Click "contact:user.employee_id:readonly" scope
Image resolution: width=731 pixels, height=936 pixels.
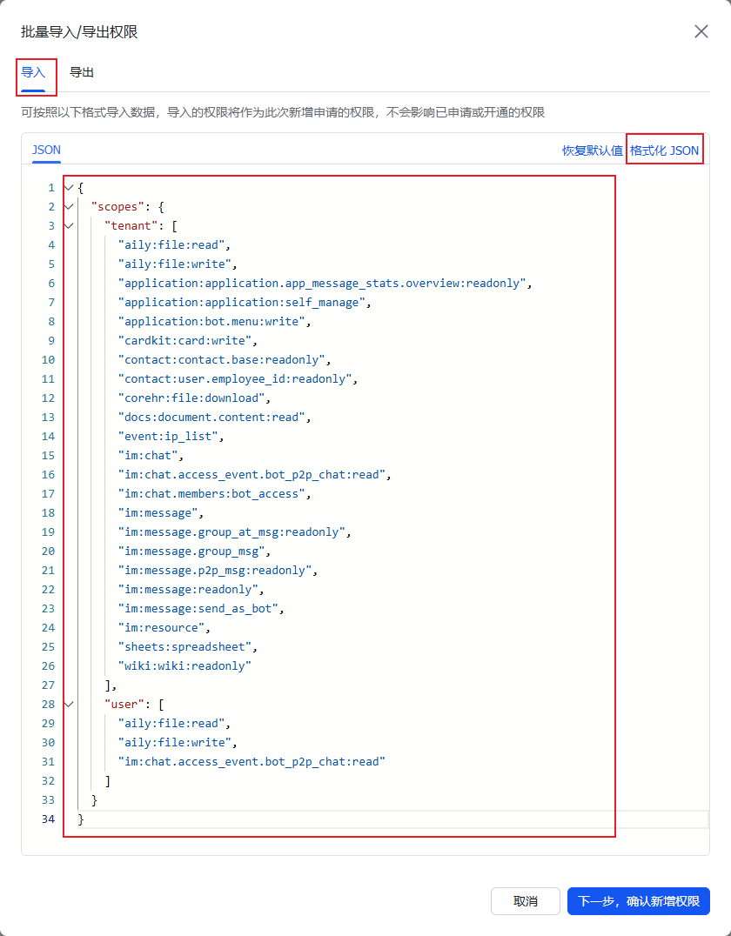pyautogui.click(x=235, y=378)
